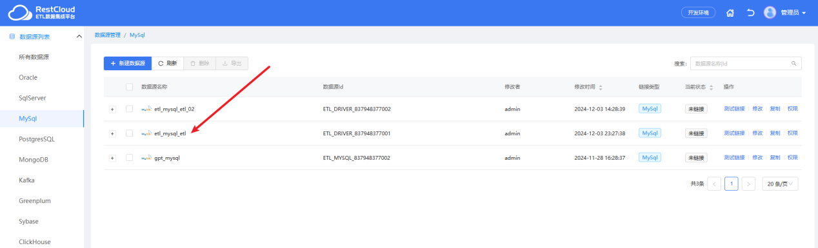Image resolution: width=818 pixels, height=248 pixels.
Task: Expand the etl_mysql_etl row
Action: click(x=112, y=133)
